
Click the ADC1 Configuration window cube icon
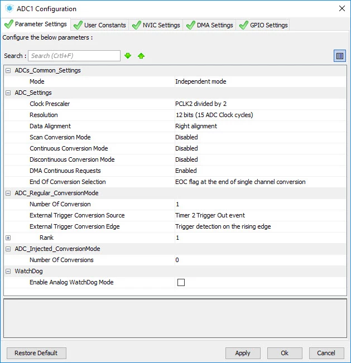coord(9,8)
